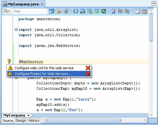Image resolution: width=158 pixels, height=125 pixels.
Task: Click the toolbar icon with green arrows over windows
Action: click(89, 11)
